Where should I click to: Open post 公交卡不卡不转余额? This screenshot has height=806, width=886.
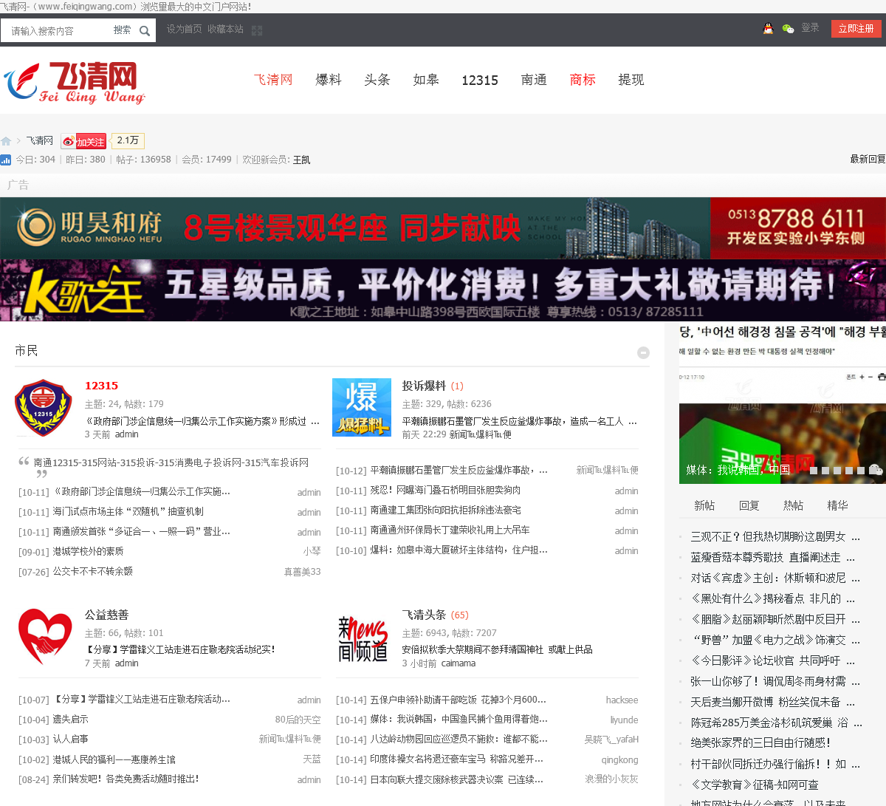(92, 571)
